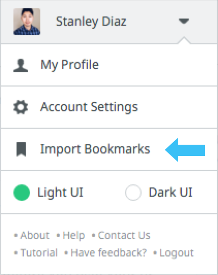Click the blue arrow pointing to Import Bookmarks
The width and height of the screenshot is (218, 275).
(185, 150)
